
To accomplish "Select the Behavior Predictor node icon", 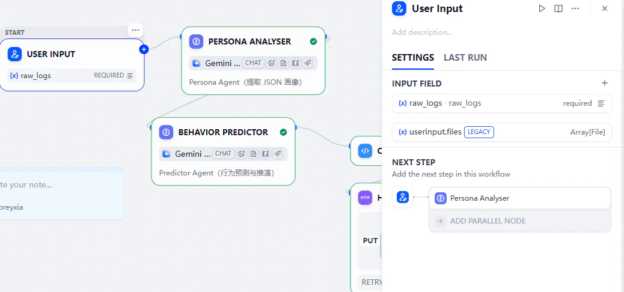I will tap(167, 132).
